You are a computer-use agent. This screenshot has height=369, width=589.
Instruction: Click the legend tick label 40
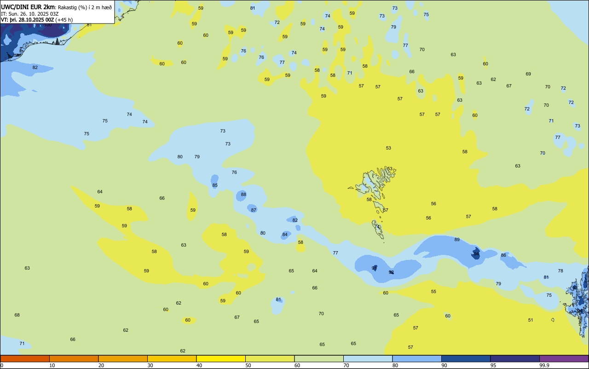[199, 365]
